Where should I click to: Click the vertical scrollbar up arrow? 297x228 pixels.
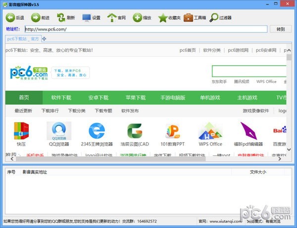tap(289, 50)
